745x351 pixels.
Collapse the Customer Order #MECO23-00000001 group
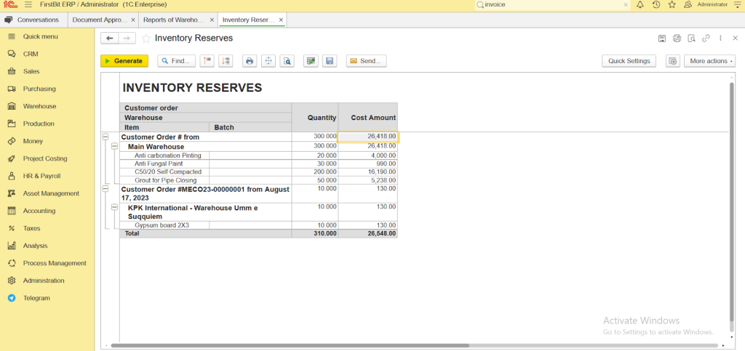[x=105, y=189]
